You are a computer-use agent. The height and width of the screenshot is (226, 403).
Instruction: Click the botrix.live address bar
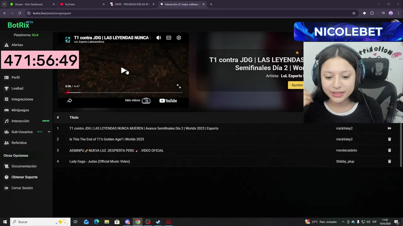[189, 13]
